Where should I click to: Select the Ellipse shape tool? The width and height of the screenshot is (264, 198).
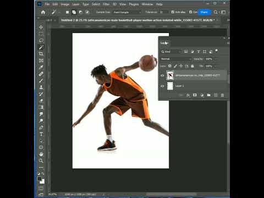41,147
